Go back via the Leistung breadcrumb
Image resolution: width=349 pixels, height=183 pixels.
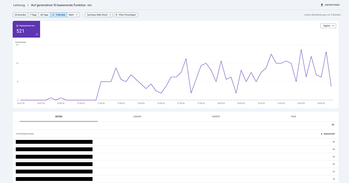(x=19, y=5)
